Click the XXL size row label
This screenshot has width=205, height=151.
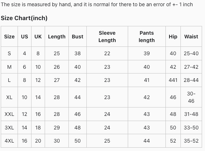9,114
